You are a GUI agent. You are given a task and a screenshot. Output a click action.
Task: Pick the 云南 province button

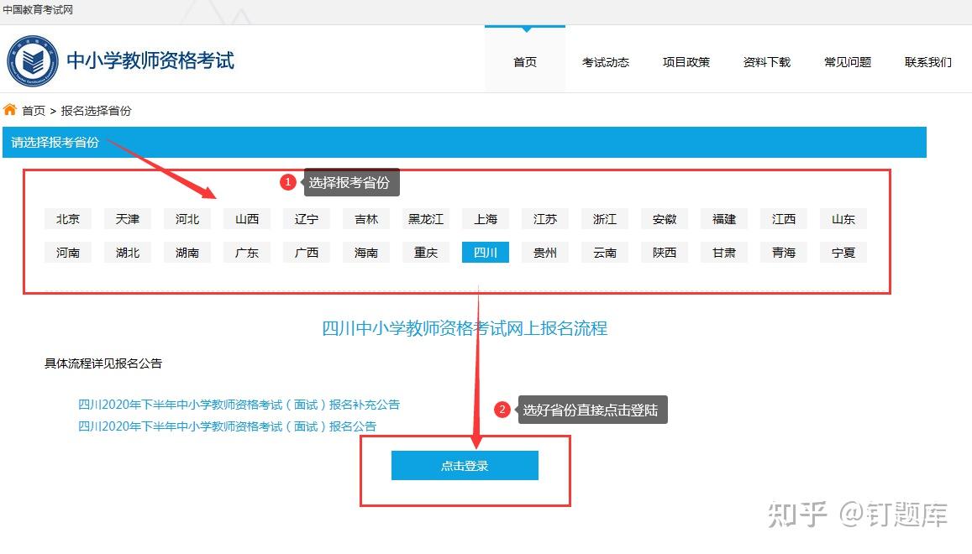tap(604, 252)
